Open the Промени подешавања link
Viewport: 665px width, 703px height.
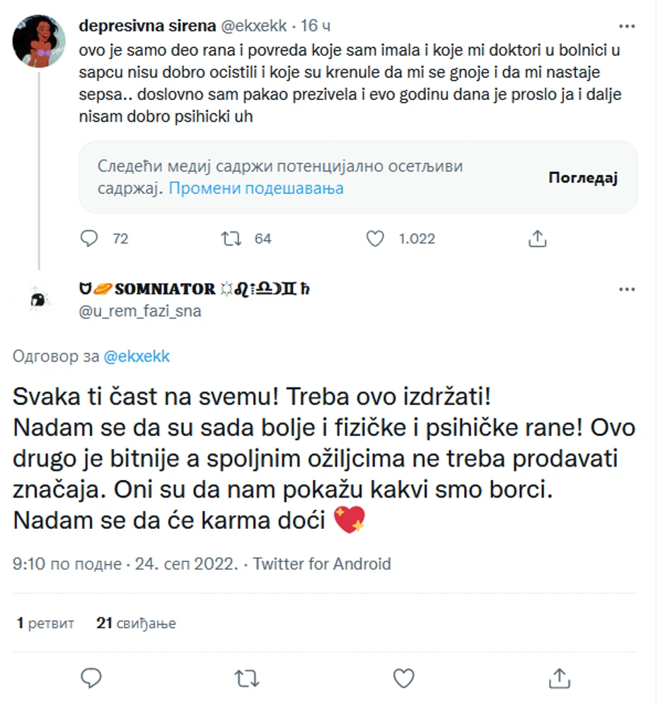point(256,188)
